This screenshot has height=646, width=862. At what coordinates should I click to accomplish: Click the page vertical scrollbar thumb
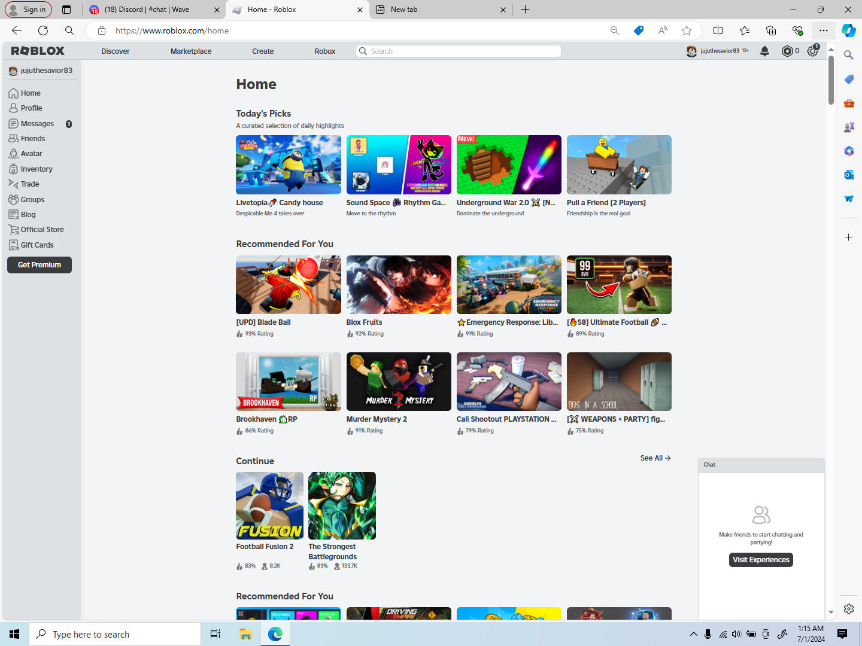point(831,81)
